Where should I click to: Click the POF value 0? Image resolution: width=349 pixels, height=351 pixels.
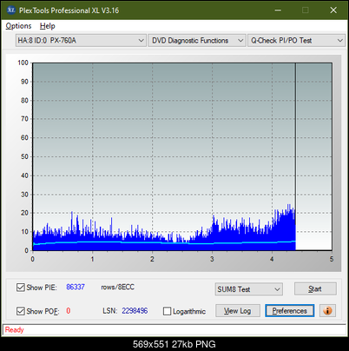[69, 311]
